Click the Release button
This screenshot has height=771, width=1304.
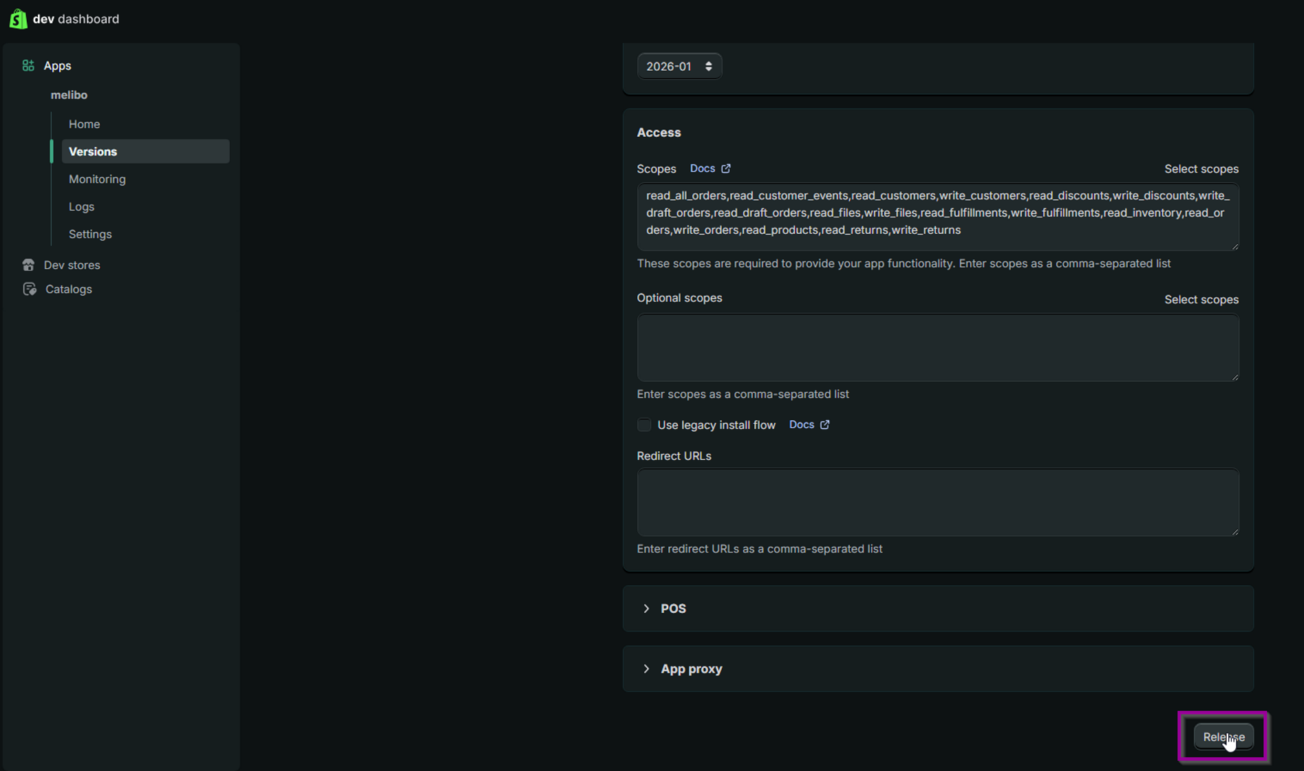coord(1223,737)
